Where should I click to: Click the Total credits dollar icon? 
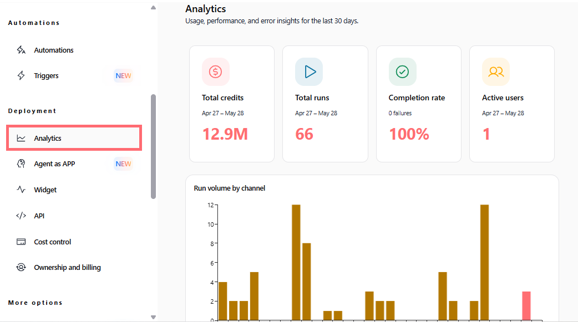[216, 71]
